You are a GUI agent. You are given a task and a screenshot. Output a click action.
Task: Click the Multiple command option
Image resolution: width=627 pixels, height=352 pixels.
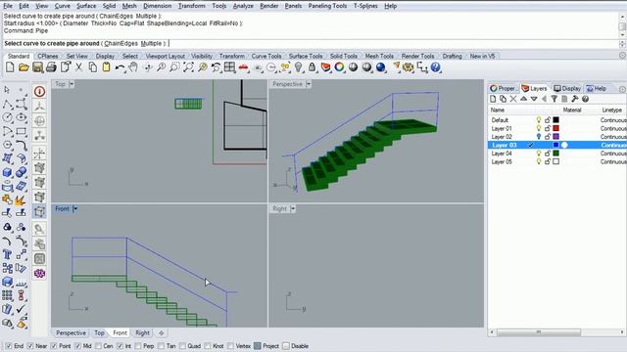coord(151,43)
